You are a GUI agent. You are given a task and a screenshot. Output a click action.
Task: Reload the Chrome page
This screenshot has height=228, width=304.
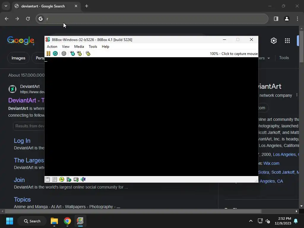click(28, 19)
